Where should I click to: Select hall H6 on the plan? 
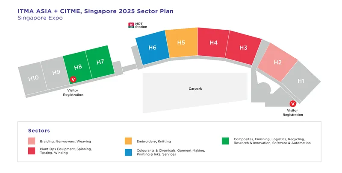pos(152,48)
